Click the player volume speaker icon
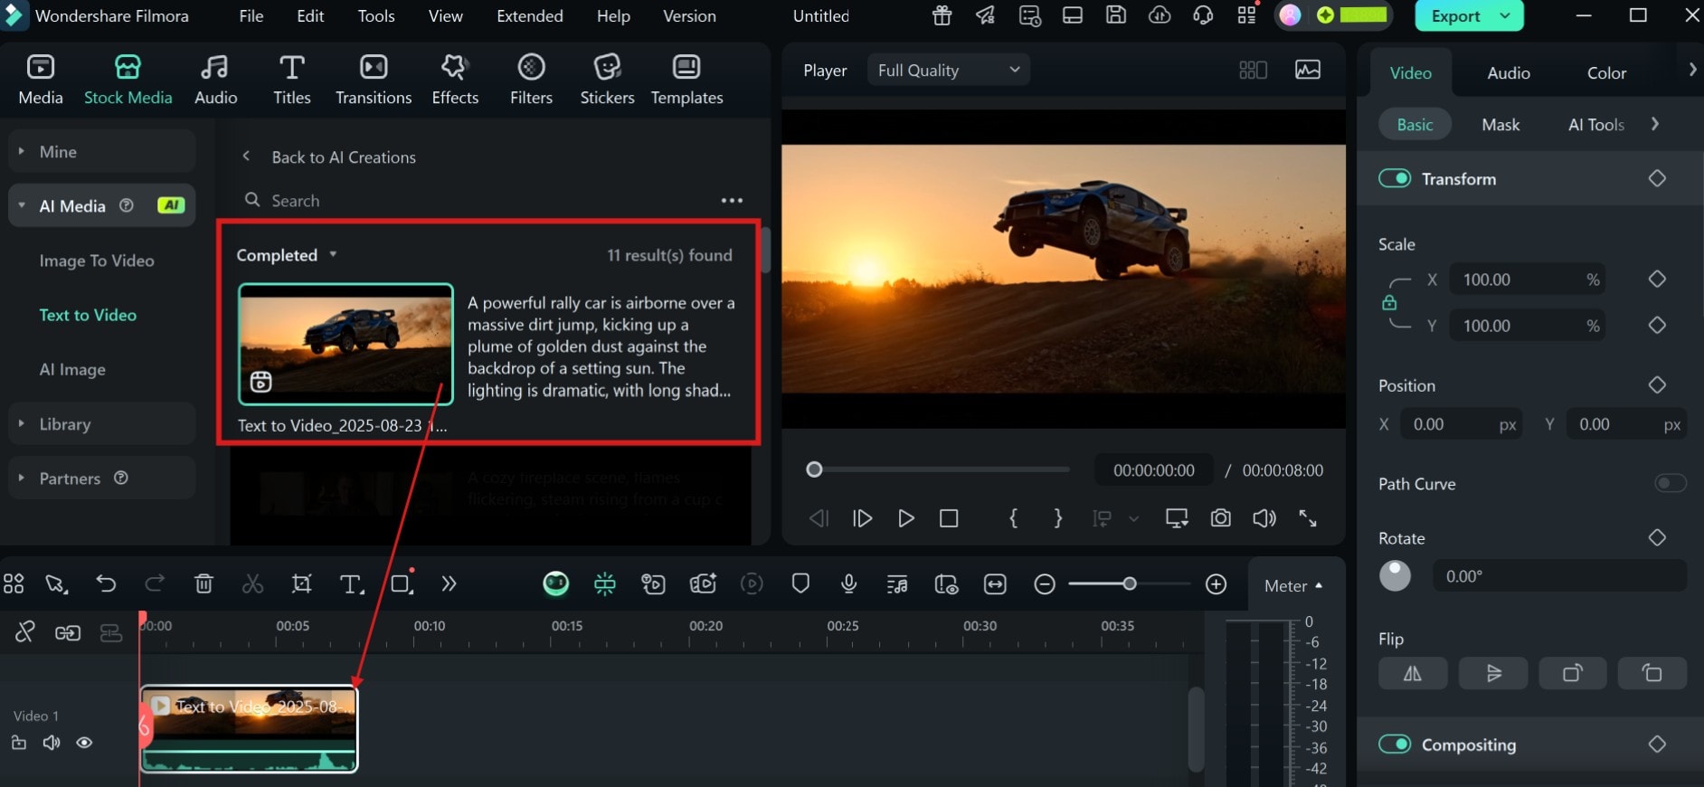Viewport: 1704px width, 787px height. (x=1264, y=518)
